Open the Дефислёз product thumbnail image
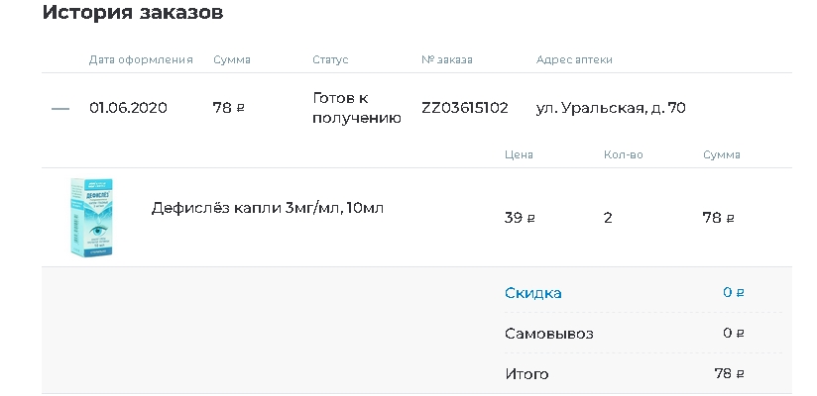 click(91, 217)
